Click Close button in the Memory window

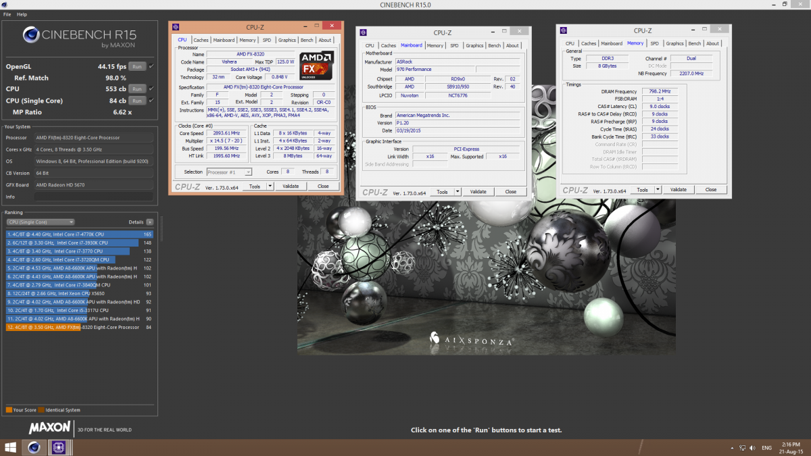coord(711,190)
